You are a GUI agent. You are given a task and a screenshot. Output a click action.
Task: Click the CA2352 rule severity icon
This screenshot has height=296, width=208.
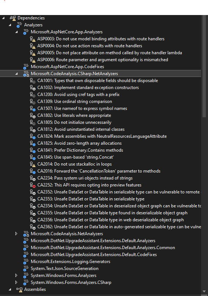click(33, 192)
